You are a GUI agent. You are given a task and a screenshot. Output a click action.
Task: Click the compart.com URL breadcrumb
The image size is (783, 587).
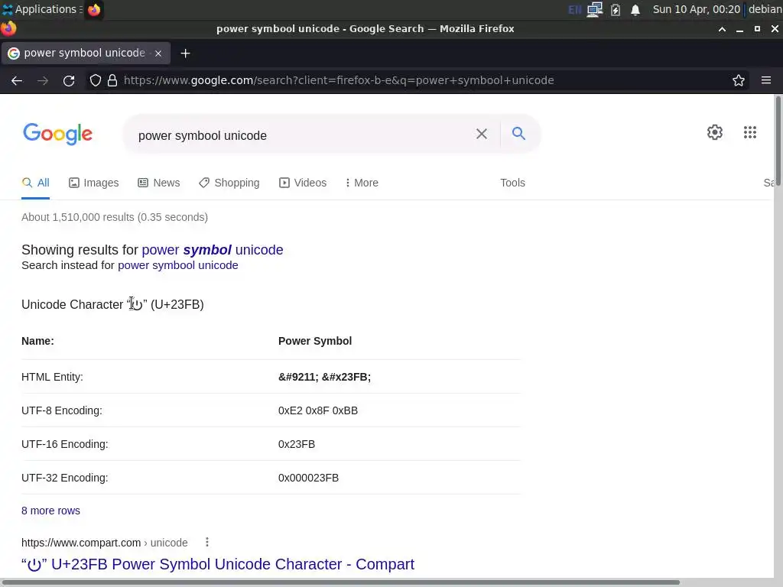(104, 543)
